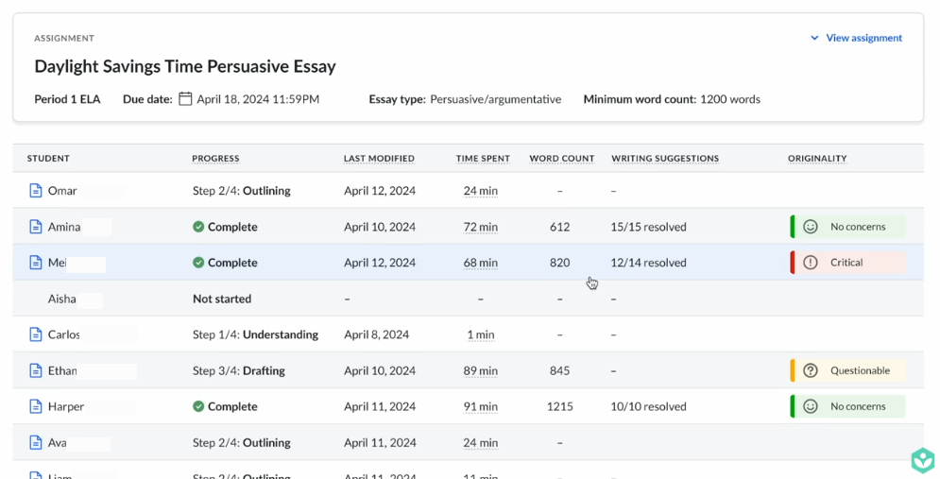The height and width of the screenshot is (479, 940).
Task: Select student name Omar
Action: (62, 191)
